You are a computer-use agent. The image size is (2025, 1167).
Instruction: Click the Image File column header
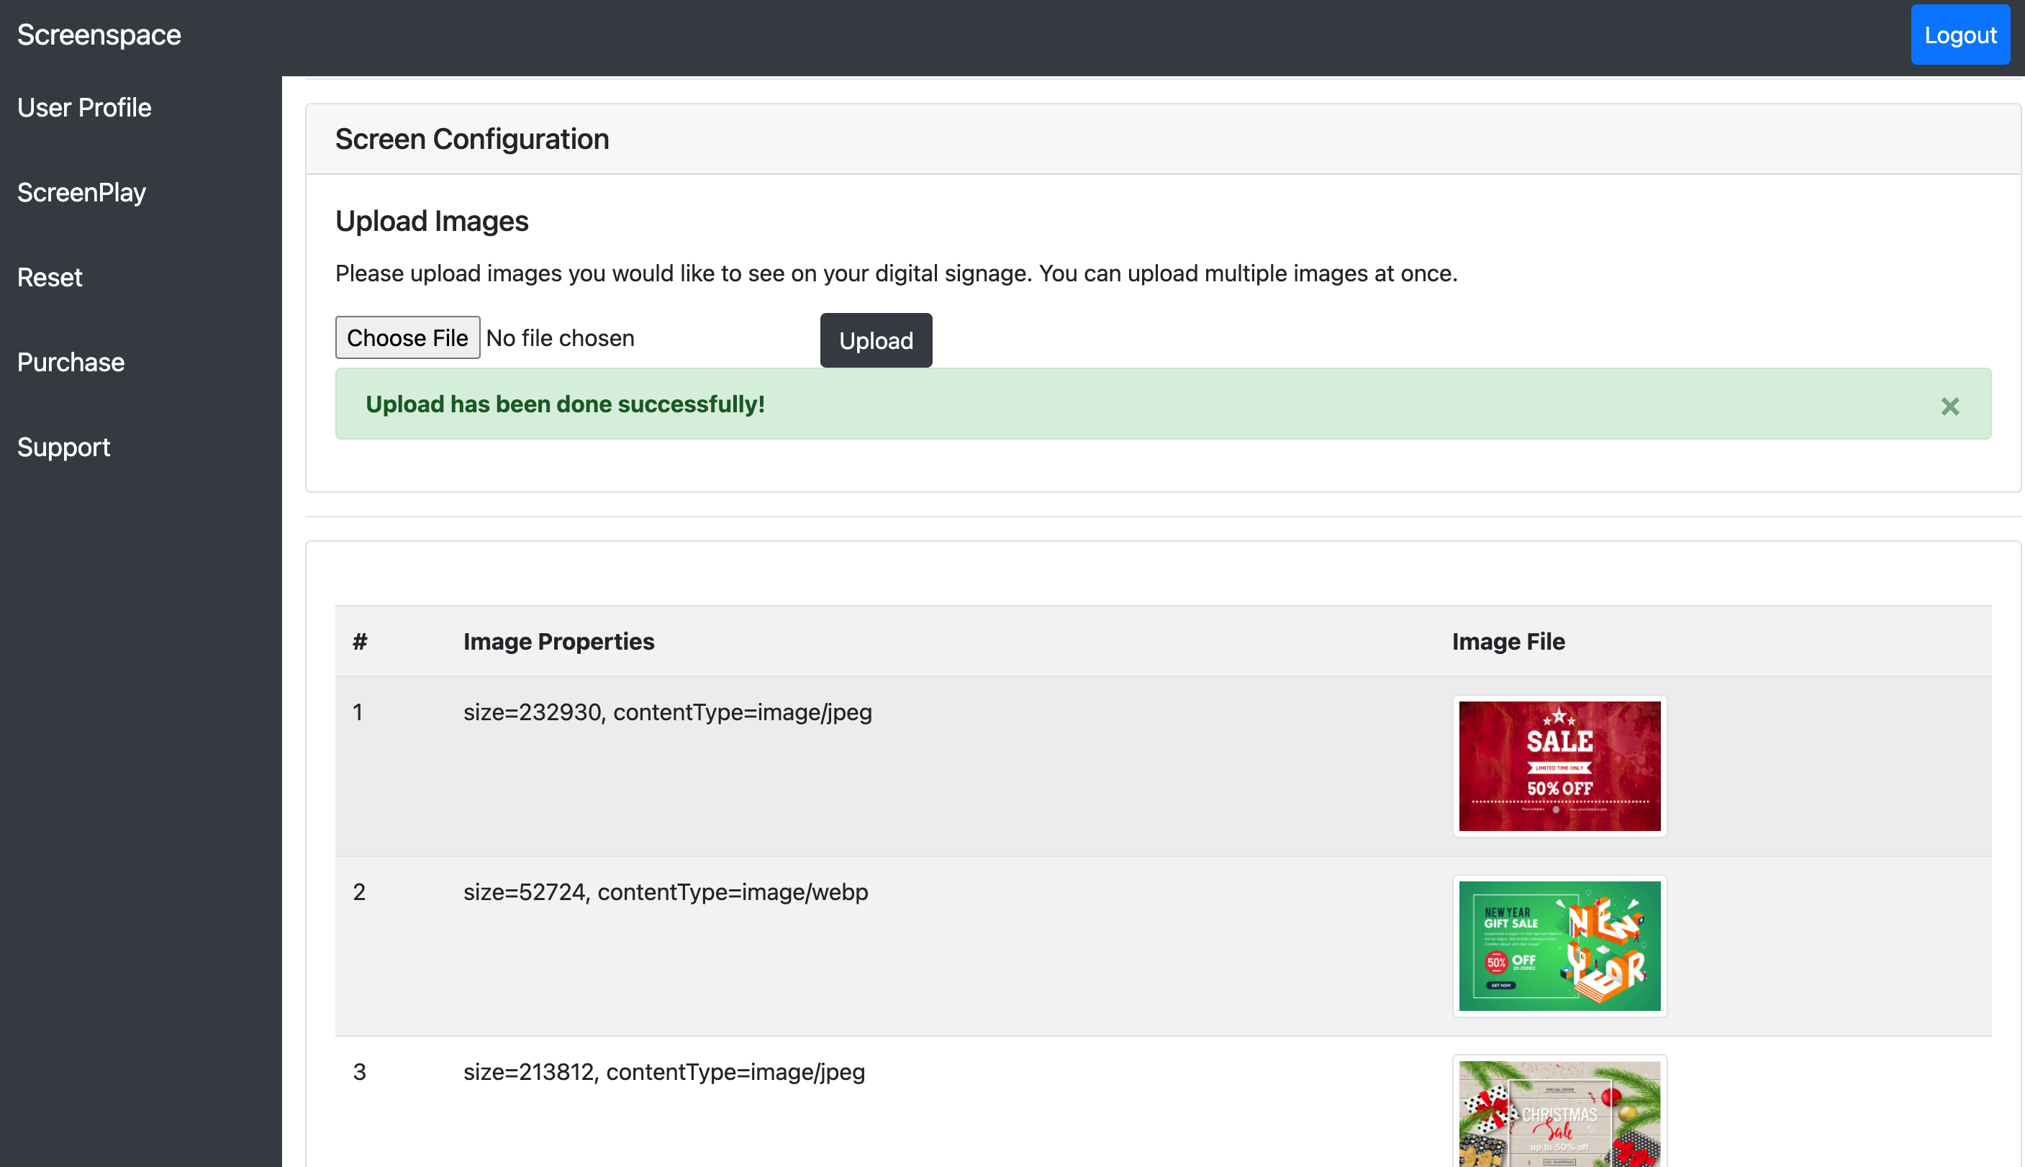(x=1507, y=641)
